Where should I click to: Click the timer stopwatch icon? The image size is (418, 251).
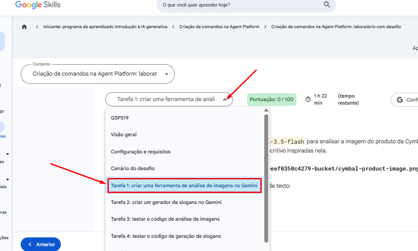pyautogui.click(x=308, y=99)
